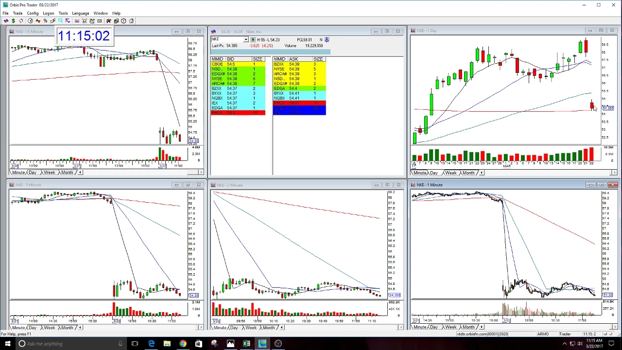
Task: Select the NQBX 54.41 ask row
Action: [299, 98]
